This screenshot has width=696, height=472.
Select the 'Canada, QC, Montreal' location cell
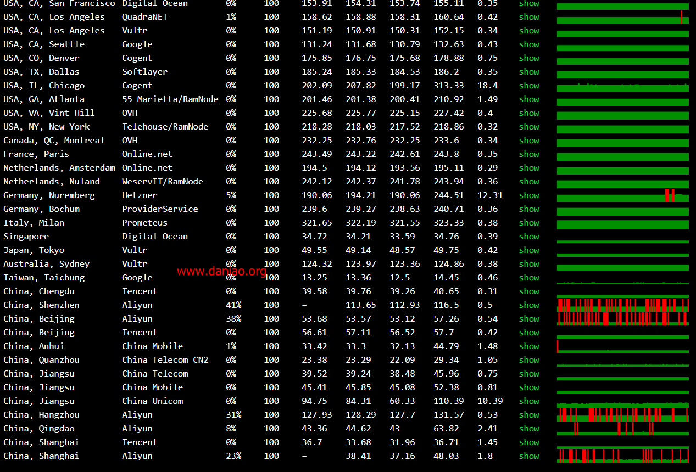pyautogui.click(x=54, y=141)
